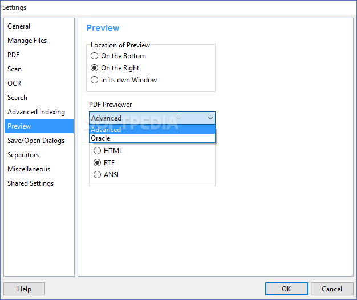The width and height of the screenshot is (357, 300).
Task: Select the HTML radio button
Action: (x=97, y=151)
